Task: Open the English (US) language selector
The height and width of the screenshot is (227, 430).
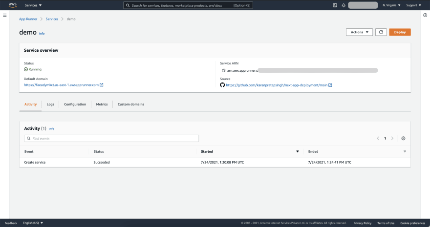Action: click(x=33, y=223)
